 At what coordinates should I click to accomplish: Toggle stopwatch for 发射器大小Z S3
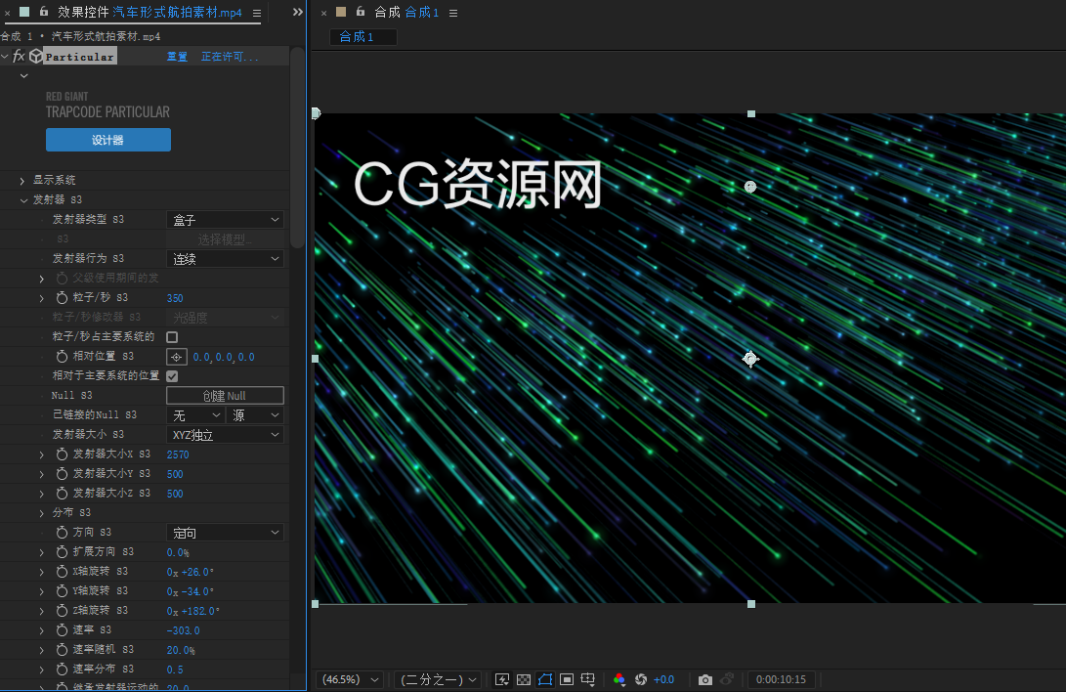[x=62, y=493]
